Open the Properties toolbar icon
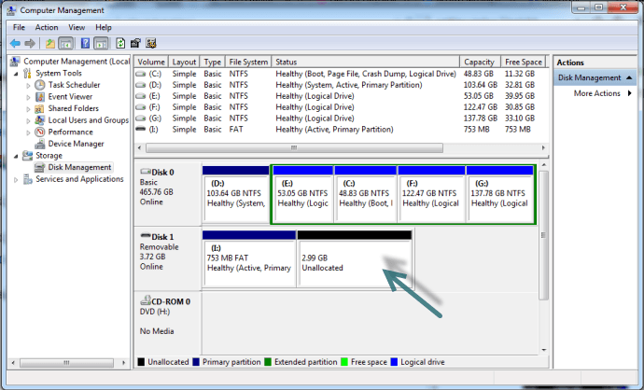Screen dimensions: 644x390 (x=135, y=43)
